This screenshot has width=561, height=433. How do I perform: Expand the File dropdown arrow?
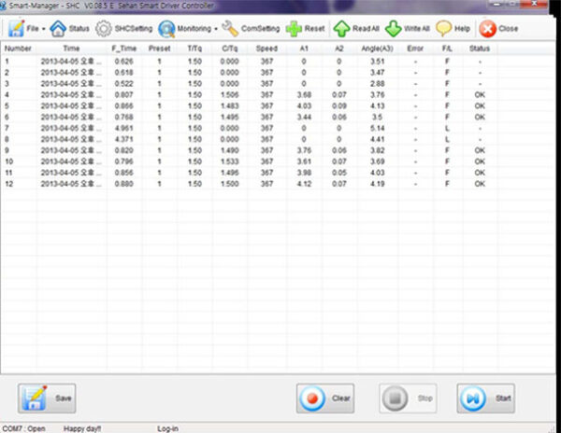[x=44, y=29]
